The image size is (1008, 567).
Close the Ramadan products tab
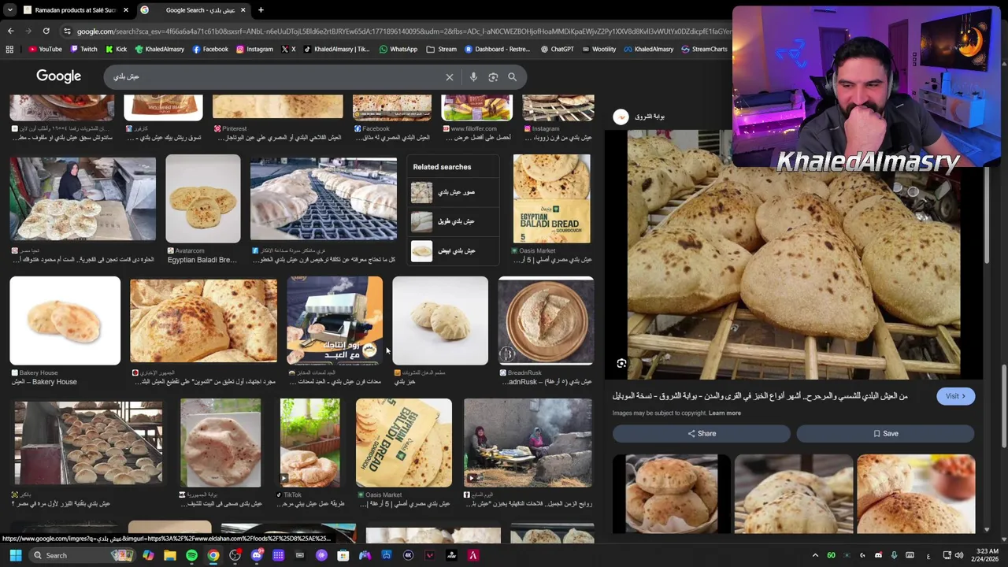pyautogui.click(x=125, y=10)
